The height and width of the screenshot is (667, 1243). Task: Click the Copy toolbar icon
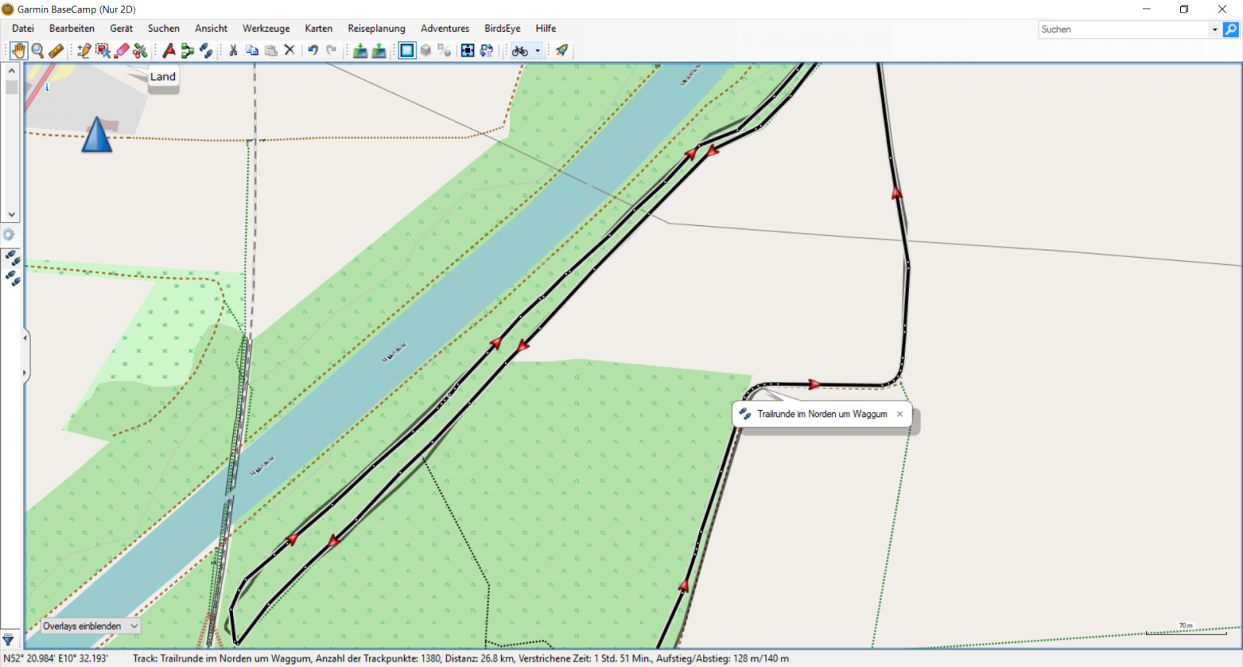(252, 50)
